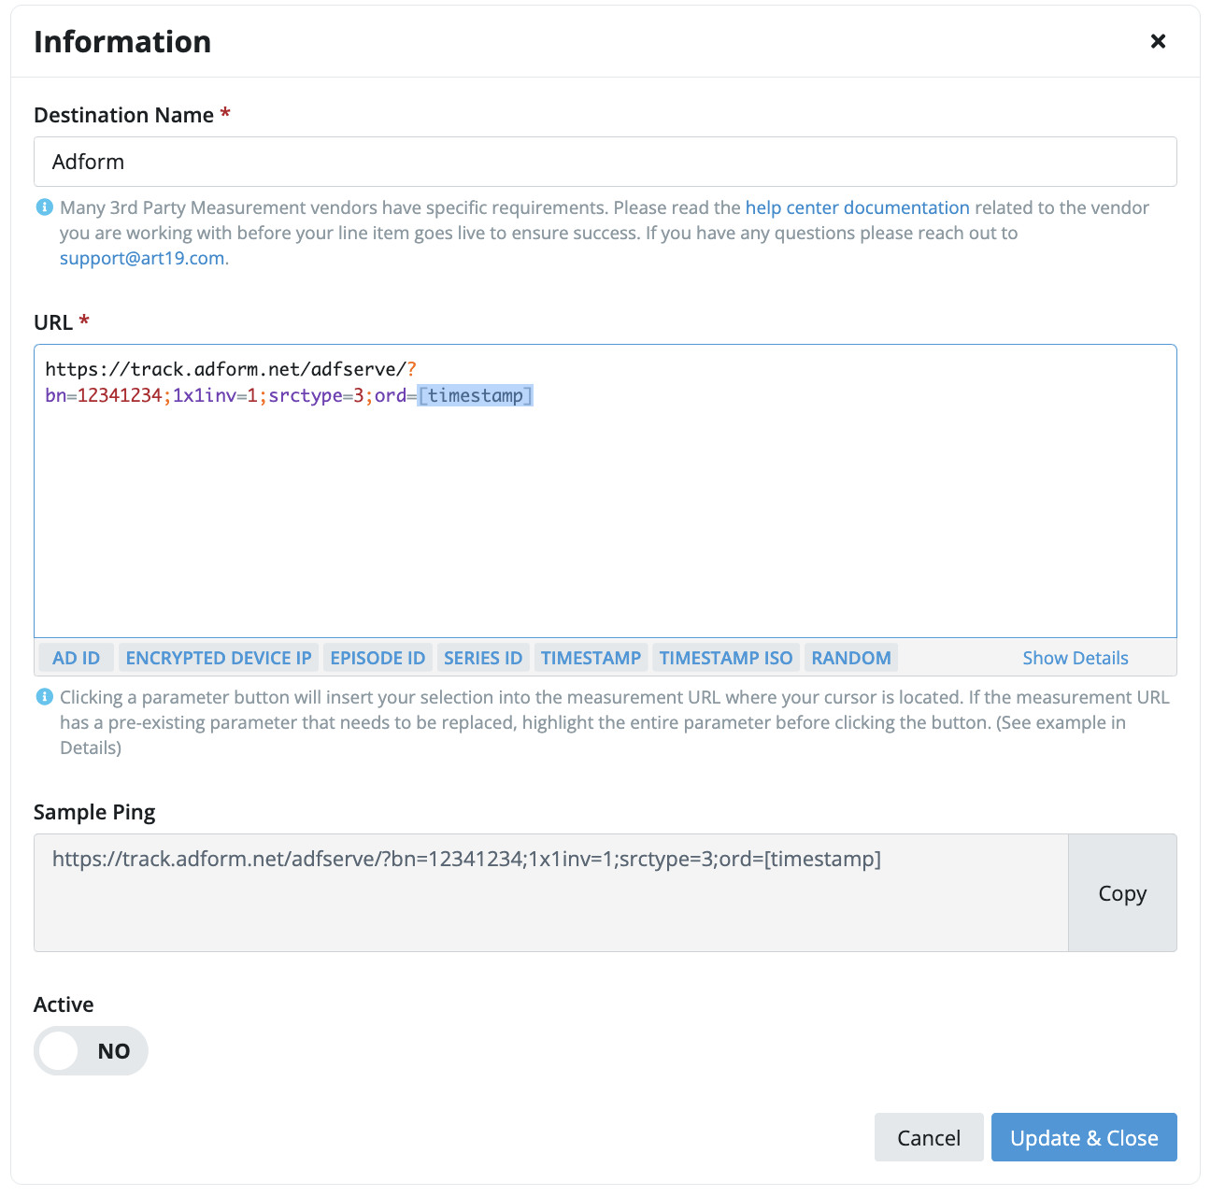
Task: Click inside the Sample Ping text box
Action: coord(551,893)
